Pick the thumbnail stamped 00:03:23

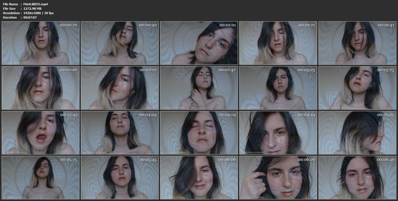[x=357, y=88]
